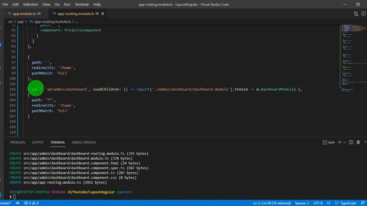
Task: Open the Selection menu
Action: pyautogui.click(x=30, y=5)
